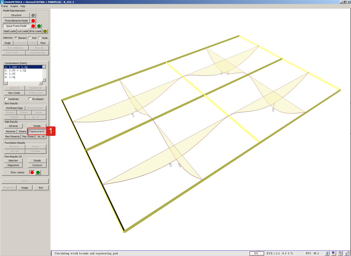This screenshot has width=351, height=256.
Task: Click red circle beside Space Frame Model
Action: [33, 26]
